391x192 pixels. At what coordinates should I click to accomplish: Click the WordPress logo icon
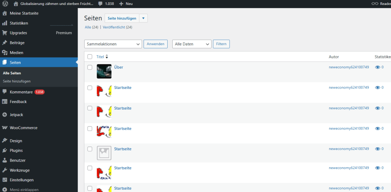click(x=5, y=3)
